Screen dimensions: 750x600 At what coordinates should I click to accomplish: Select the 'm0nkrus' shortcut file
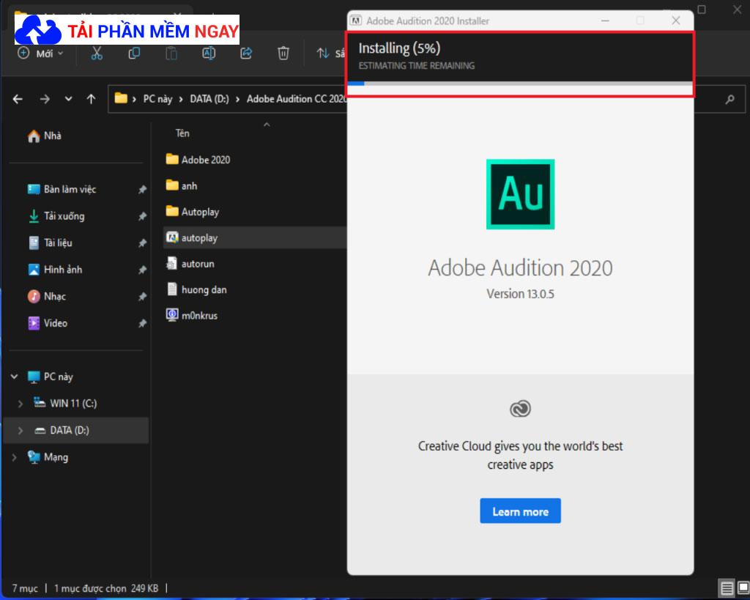pos(199,316)
